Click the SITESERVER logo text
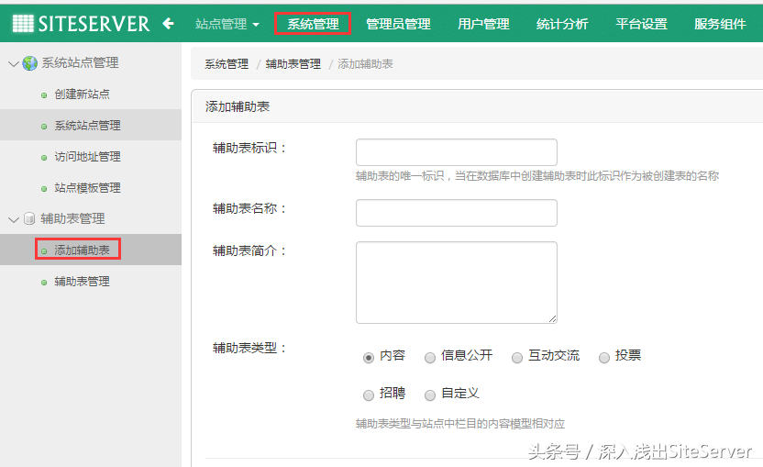763x467 pixels. click(x=94, y=24)
